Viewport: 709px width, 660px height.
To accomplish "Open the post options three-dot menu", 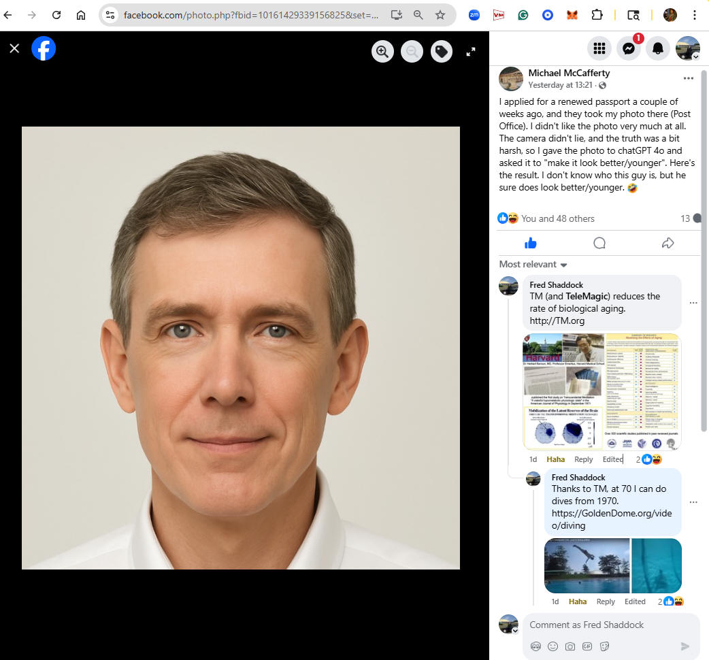I will pyautogui.click(x=688, y=78).
